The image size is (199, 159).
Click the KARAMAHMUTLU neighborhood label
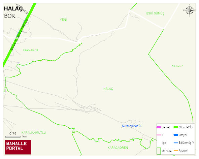(x=34, y=133)
